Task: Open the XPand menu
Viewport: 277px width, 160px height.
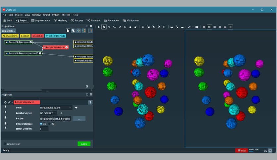Action: (46, 15)
